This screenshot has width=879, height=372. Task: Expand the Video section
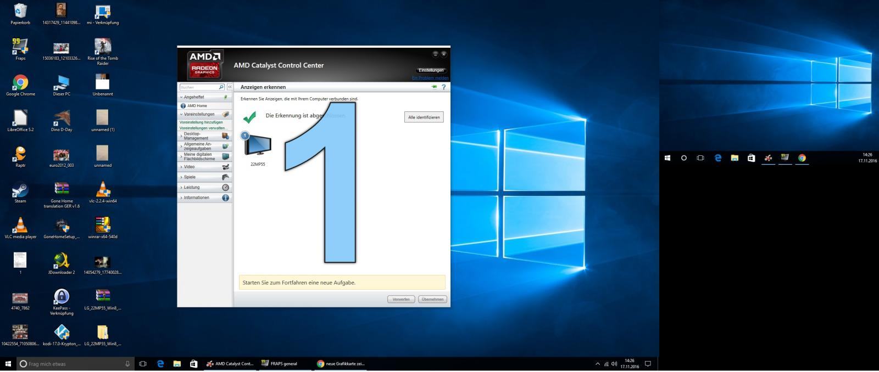pos(204,167)
